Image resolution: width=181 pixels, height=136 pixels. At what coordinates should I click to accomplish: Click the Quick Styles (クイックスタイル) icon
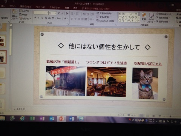tap(151, 18)
